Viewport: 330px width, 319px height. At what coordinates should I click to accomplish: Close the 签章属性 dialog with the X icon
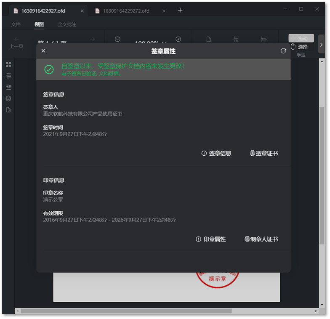pyautogui.click(x=43, y=51)
